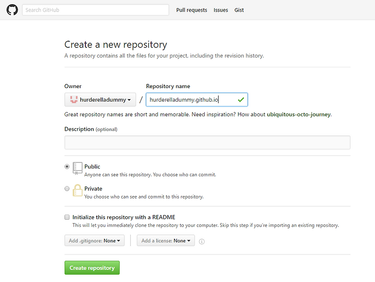Open the Add a license dropdown
The width and height of the screenshot is (375, 282).
[166, 241]
